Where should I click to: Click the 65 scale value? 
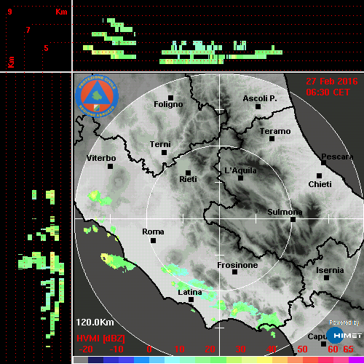348,349
